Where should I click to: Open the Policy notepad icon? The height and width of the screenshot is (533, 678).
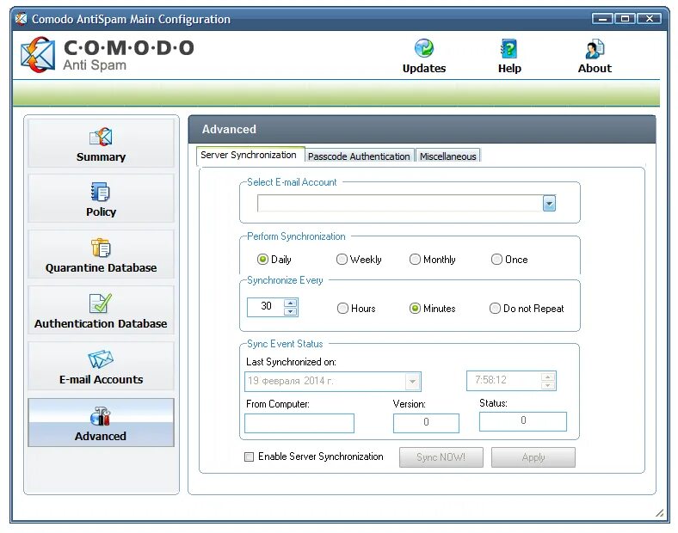click(x=101, y=192)
